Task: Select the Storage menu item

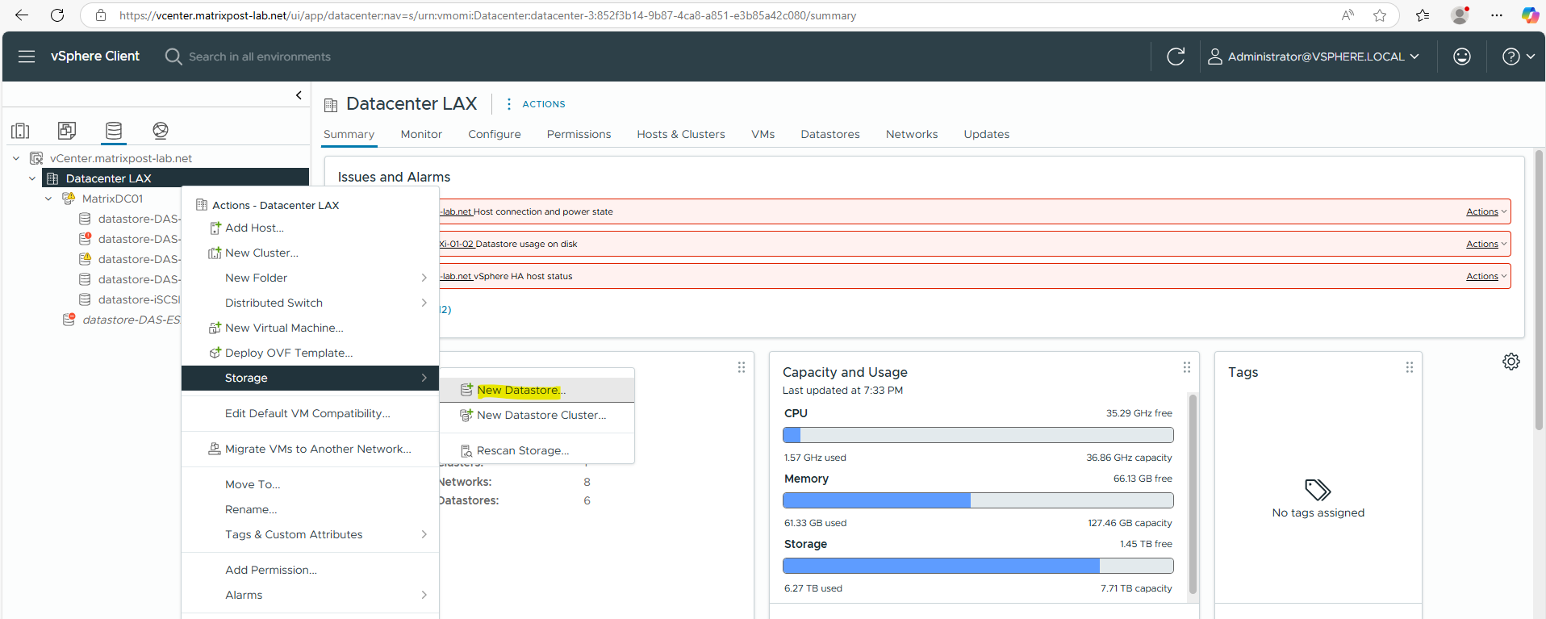Action: point(311,378)
